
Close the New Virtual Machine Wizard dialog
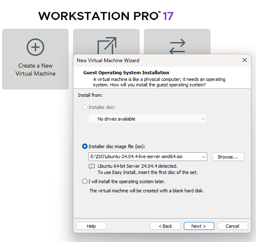pos(245,60)
